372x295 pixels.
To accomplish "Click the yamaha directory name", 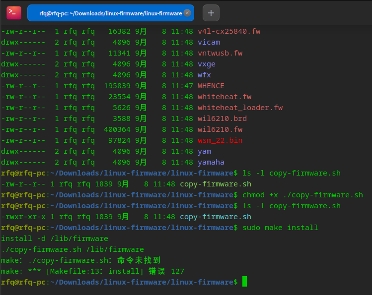I will point(211,162).
